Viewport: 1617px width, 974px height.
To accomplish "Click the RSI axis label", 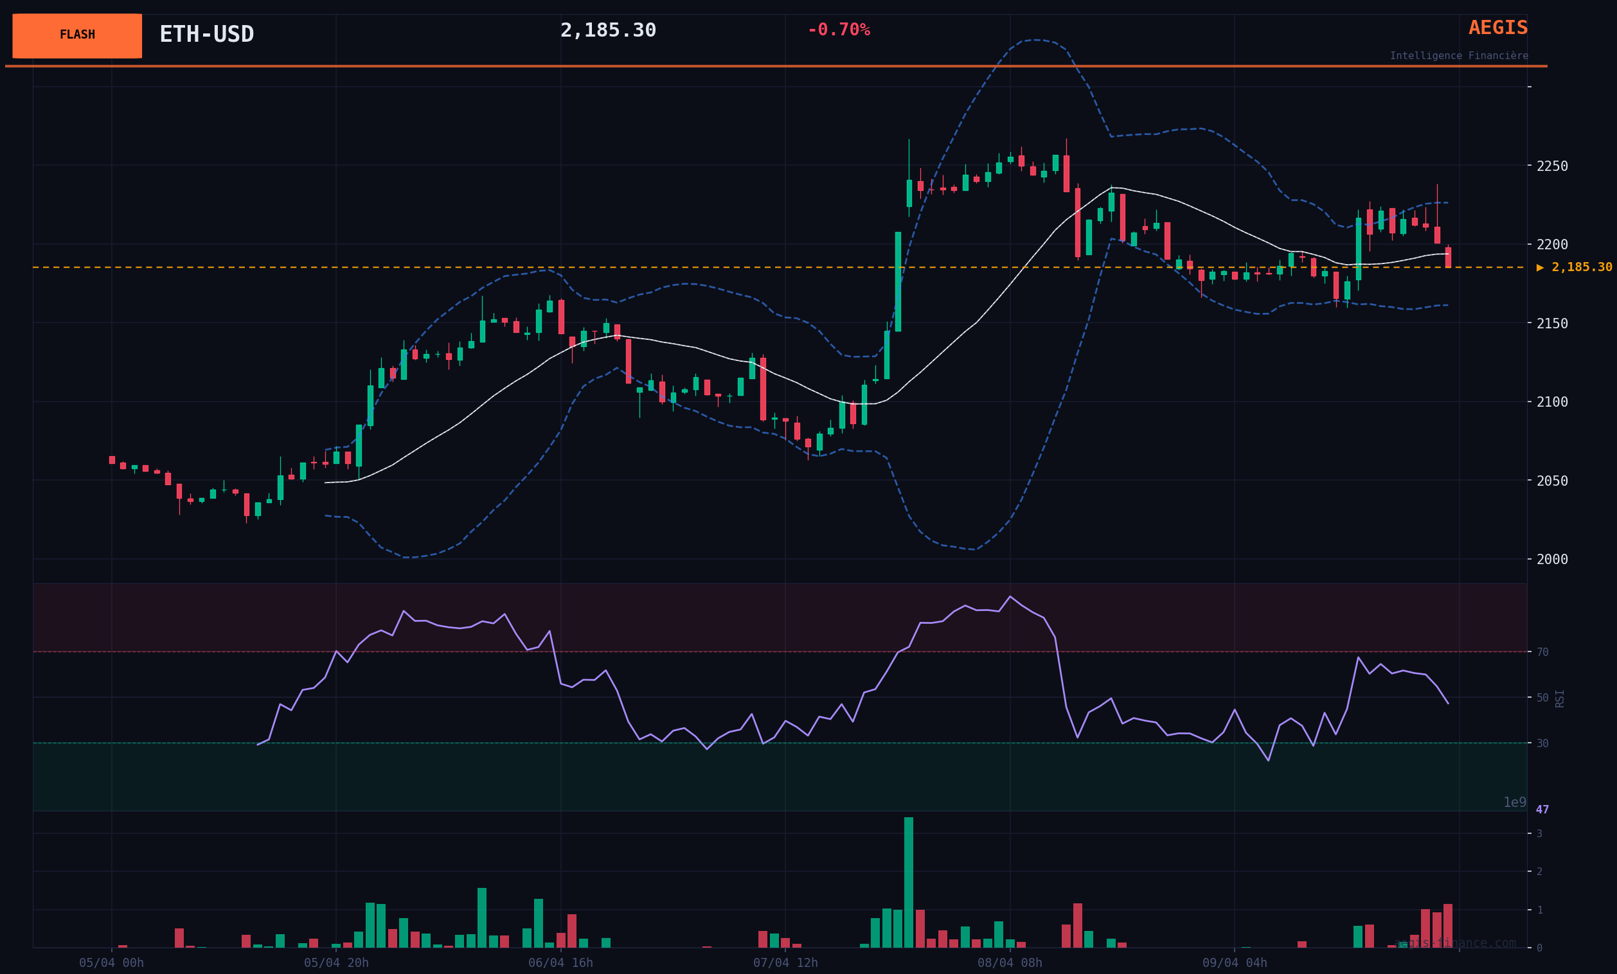I will pyautogui.click(x=1560, y=698).
